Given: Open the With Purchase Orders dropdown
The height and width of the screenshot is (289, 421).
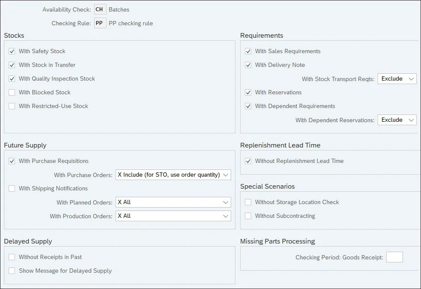Looking at the screenshot, I should [x=173, y=175].
